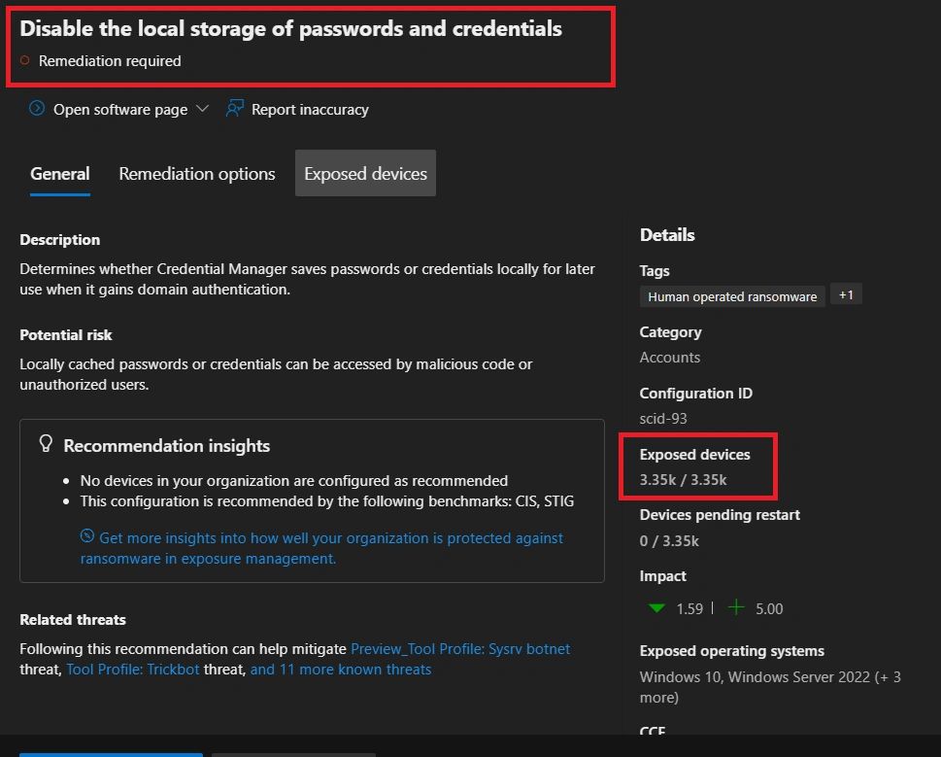Expand the chevron next to Open software page
Screen dimensions: 941x757
(x=200, y=110)
